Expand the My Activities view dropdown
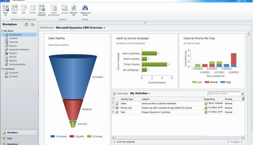This screenshot has width=253, height=145. [149, 93]
